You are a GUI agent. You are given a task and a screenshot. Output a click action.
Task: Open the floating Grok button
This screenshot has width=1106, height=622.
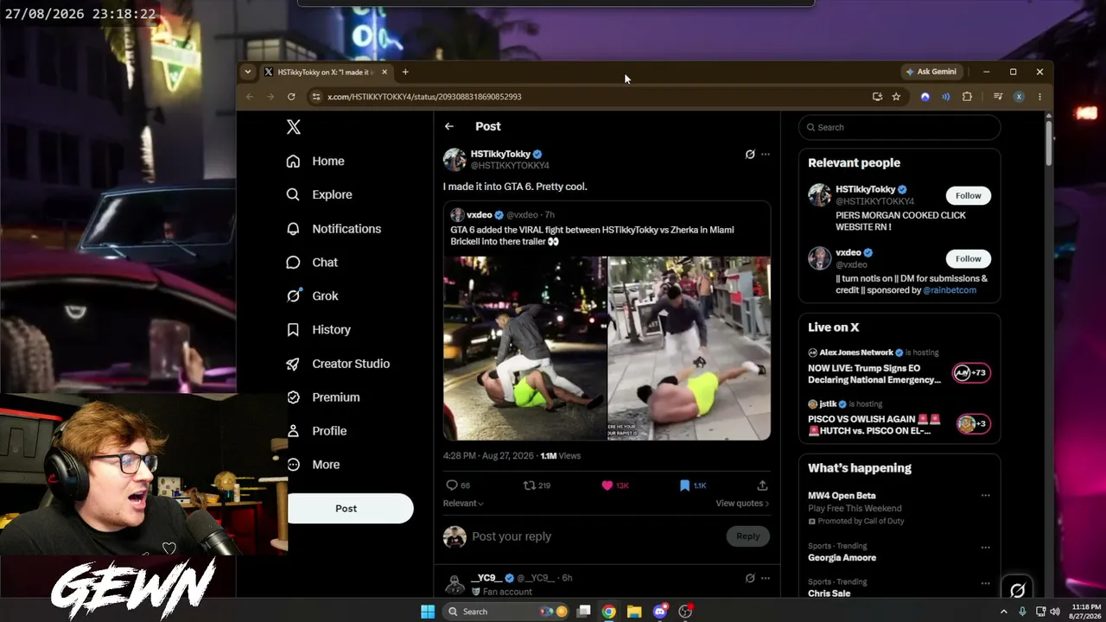click(1017, 590)
